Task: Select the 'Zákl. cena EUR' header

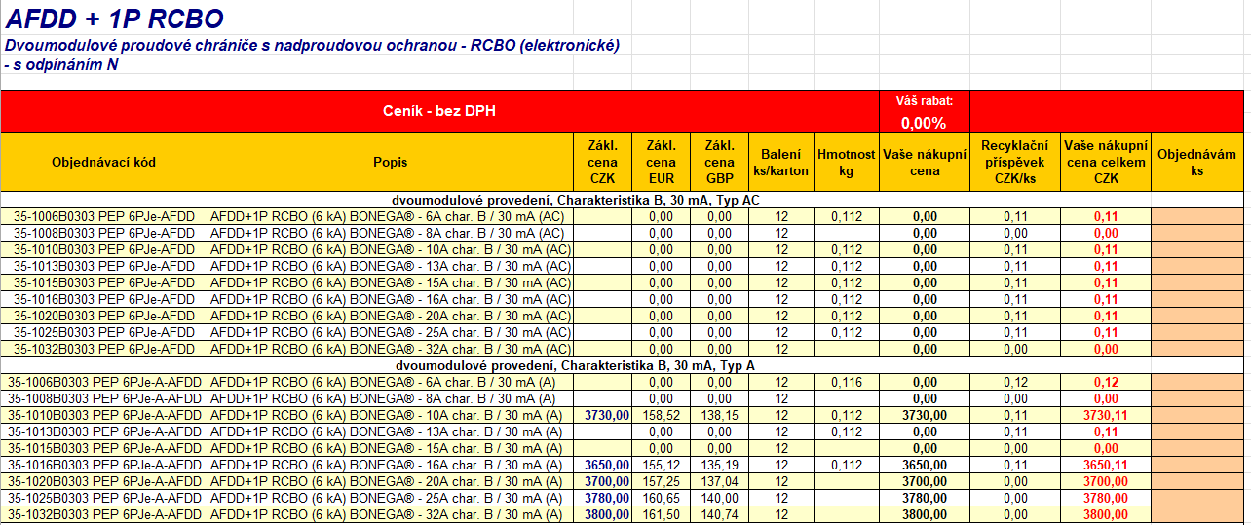Action: pos(661,162)
